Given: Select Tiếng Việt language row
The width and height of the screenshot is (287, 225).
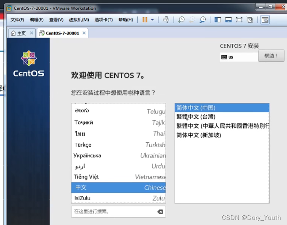Looking at the screenshot, I should click(x=118, y=177).
